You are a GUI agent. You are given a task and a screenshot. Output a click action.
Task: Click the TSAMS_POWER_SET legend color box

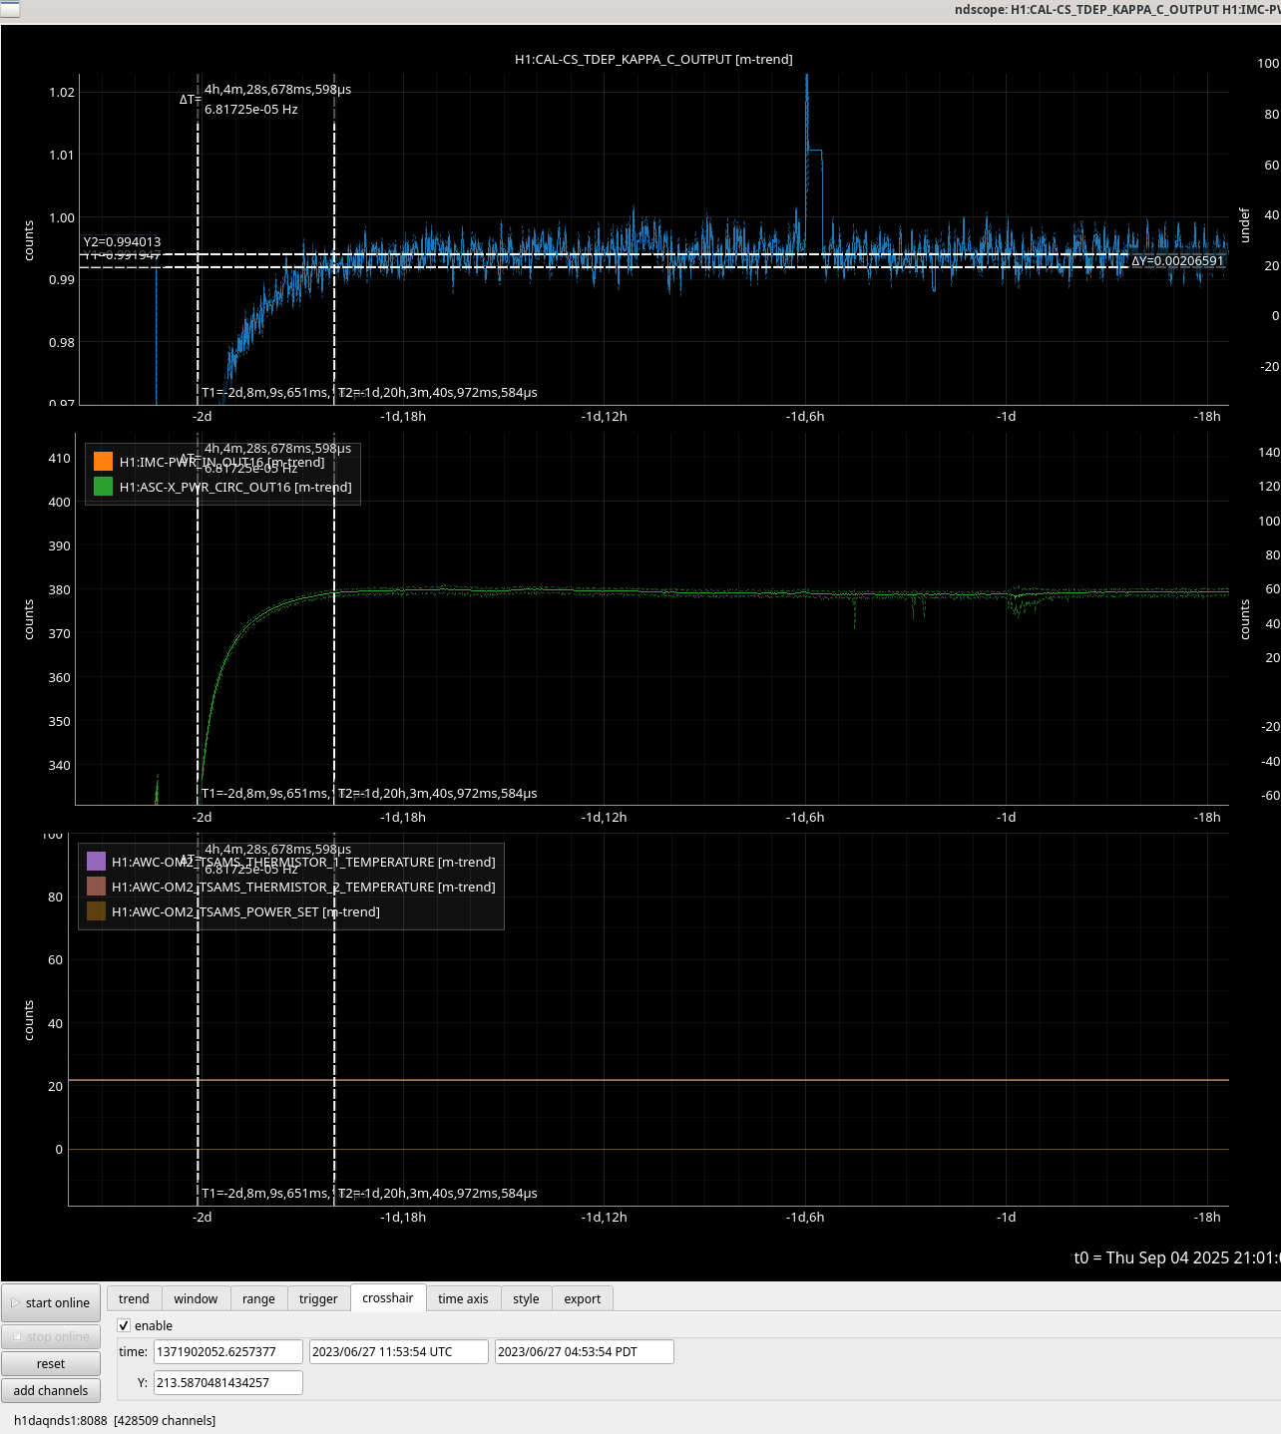coord(96,911)
